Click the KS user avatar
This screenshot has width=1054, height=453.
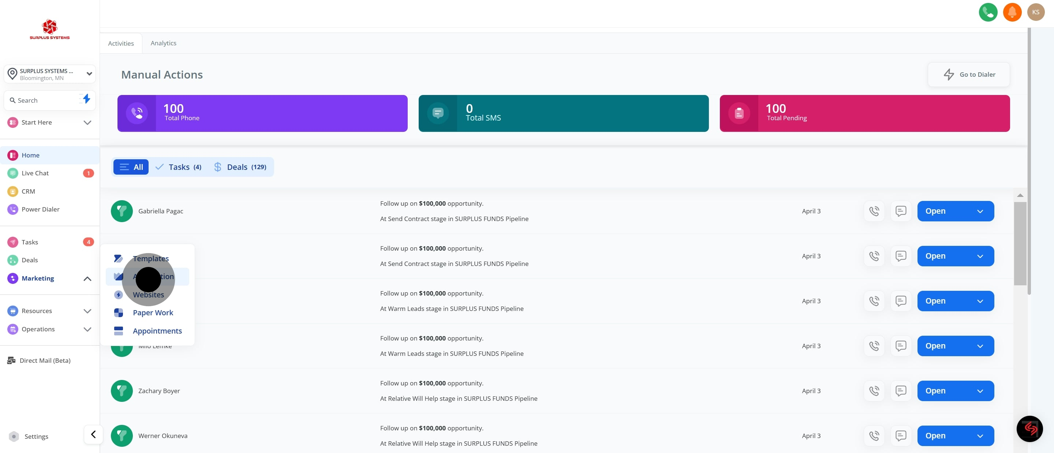coord(1036,12)
